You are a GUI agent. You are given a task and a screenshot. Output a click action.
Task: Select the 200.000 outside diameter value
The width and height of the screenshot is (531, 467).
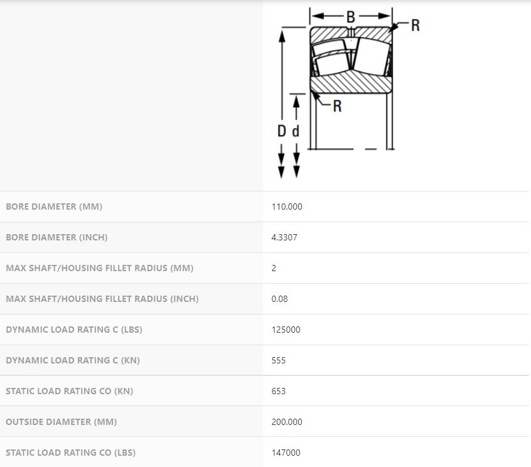[x=287, y=422]
